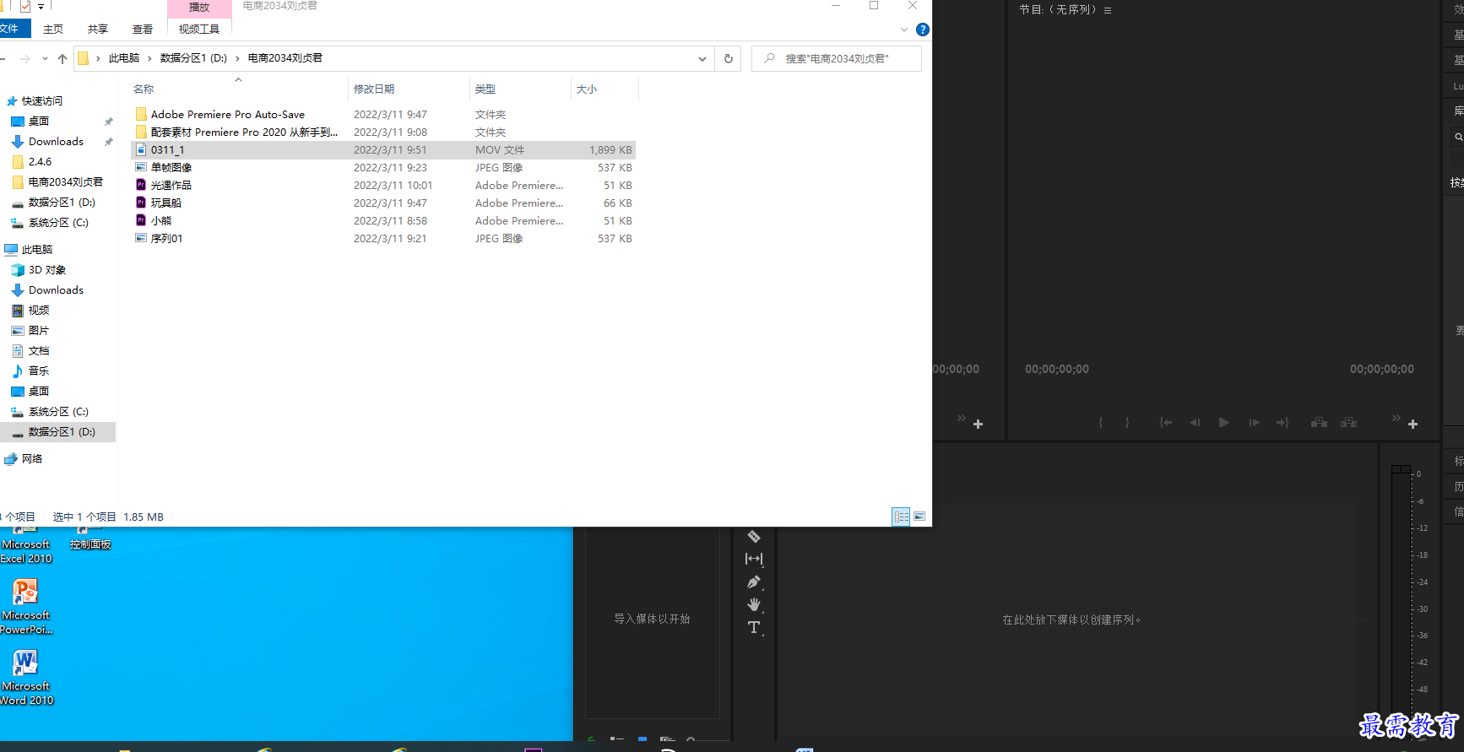
Task: Open Source monitor button editor plus icon
Action: coord(978,425)
